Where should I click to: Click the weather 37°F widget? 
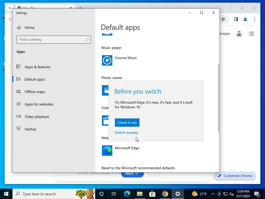pos(200,194)
